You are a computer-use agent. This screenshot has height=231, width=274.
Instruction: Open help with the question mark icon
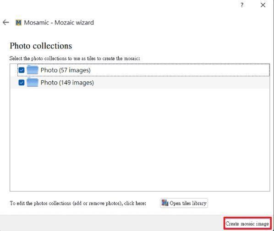[242, 5]
